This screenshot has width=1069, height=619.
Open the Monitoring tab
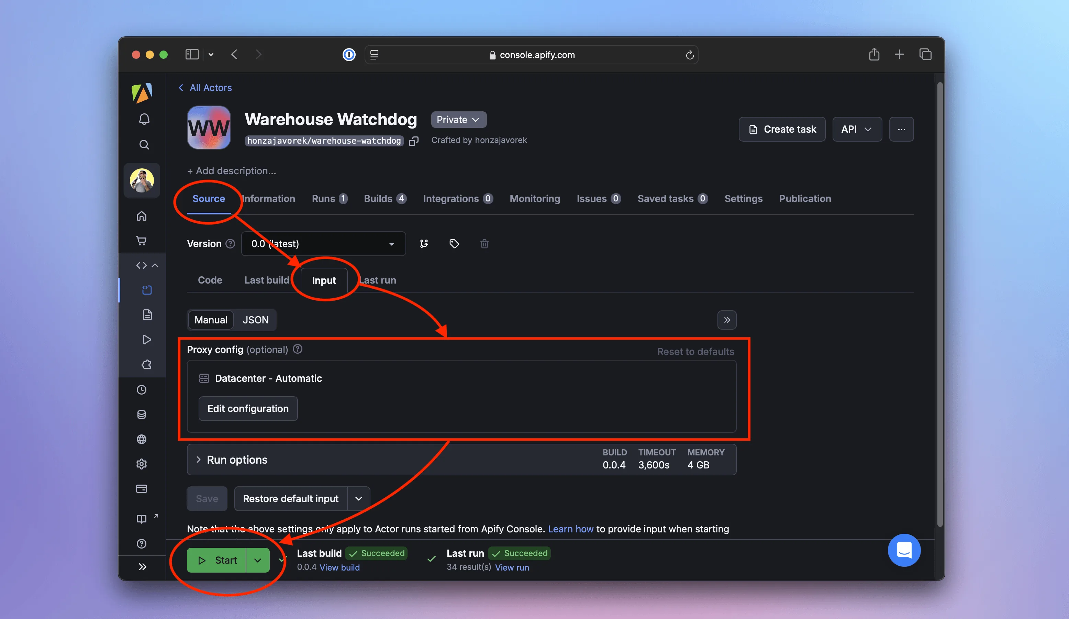click(x=535, y=199)
